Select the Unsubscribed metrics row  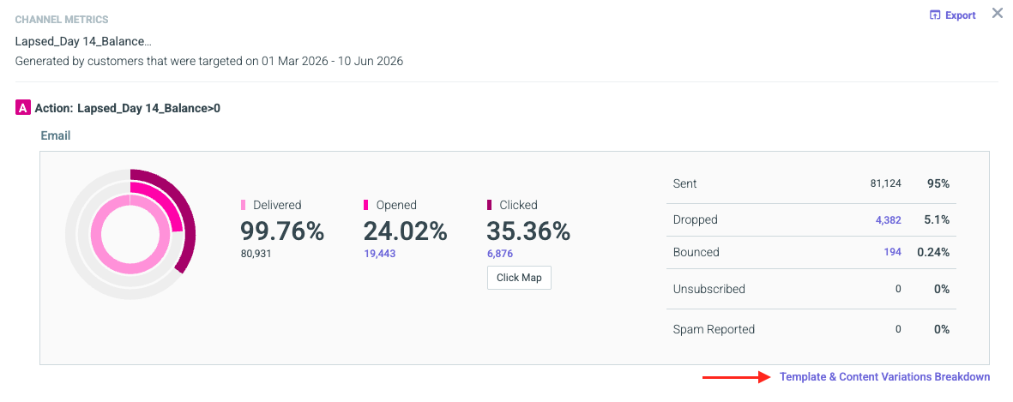(x=811, y=289)
